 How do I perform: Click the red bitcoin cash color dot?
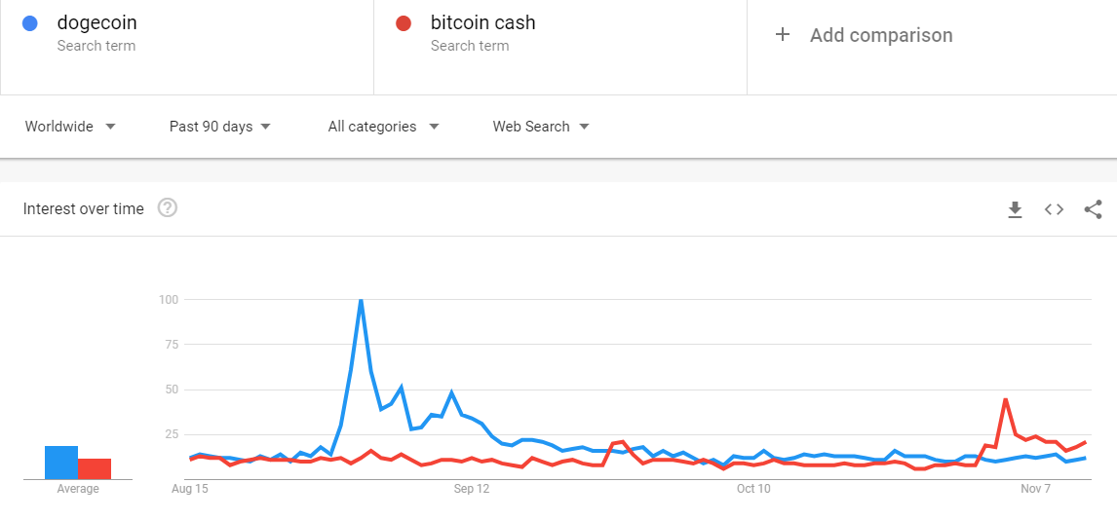(404, 23)
